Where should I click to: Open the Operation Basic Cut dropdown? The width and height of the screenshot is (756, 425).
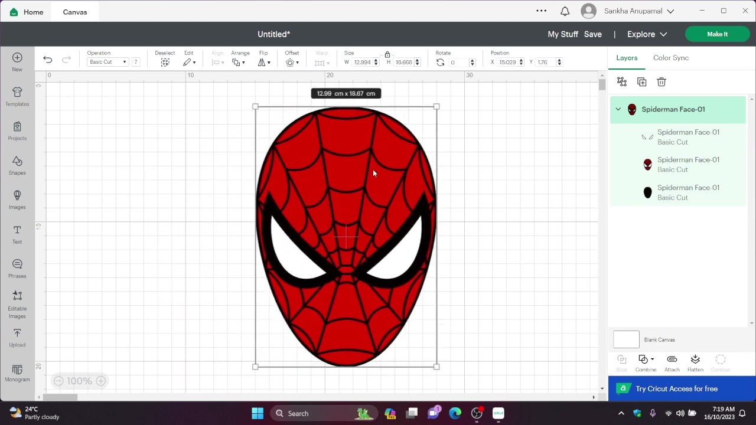coord(107,62)
